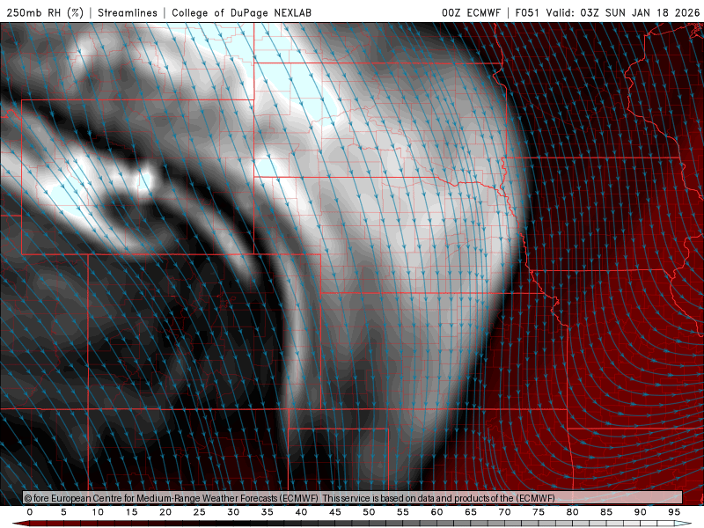704x528 pixels.
Task: Click the '250mb RH (%)' title text
Action: (x=45, y=12)
